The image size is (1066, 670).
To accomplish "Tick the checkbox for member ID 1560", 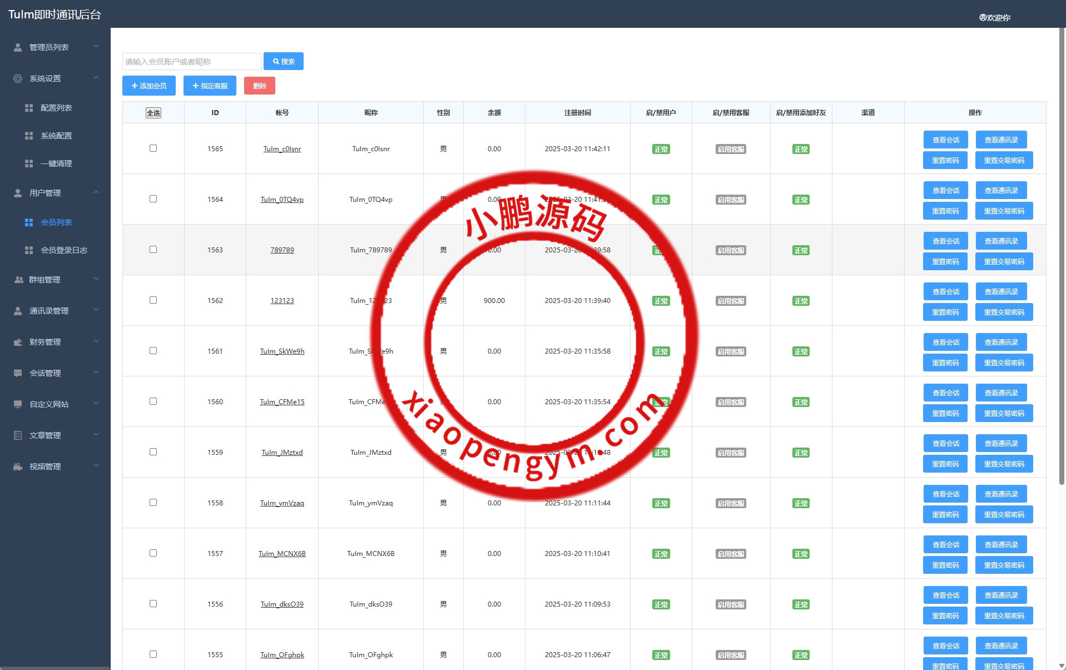I will click(x=153, y=401).
